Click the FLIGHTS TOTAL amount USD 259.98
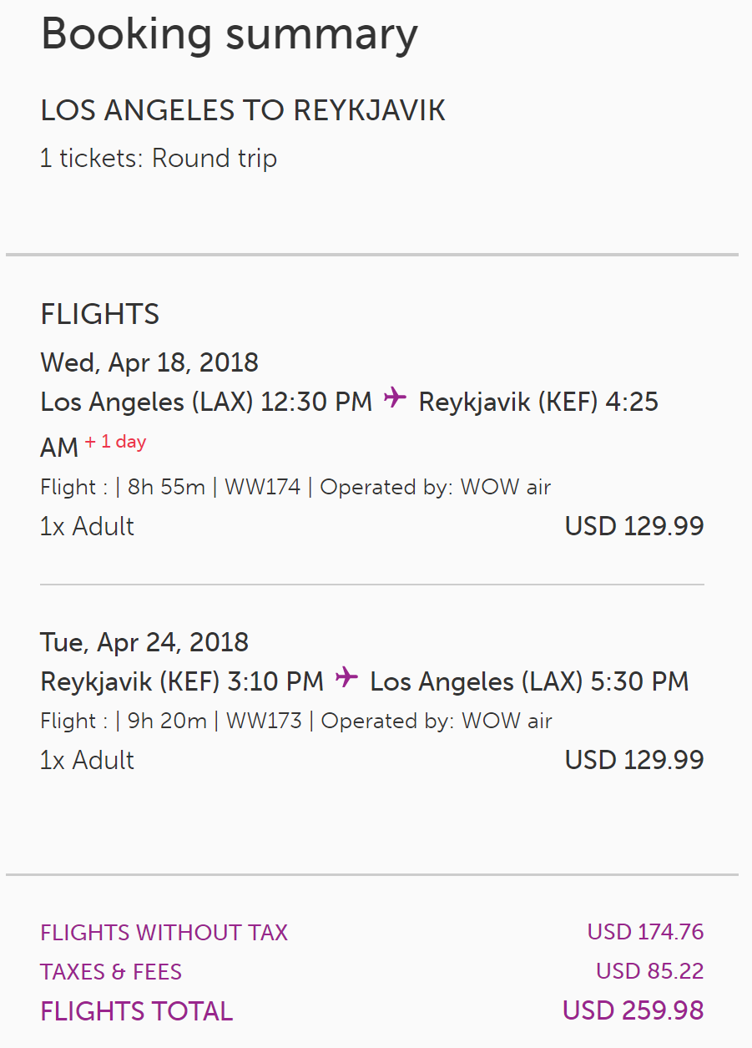 point(633,1010)
